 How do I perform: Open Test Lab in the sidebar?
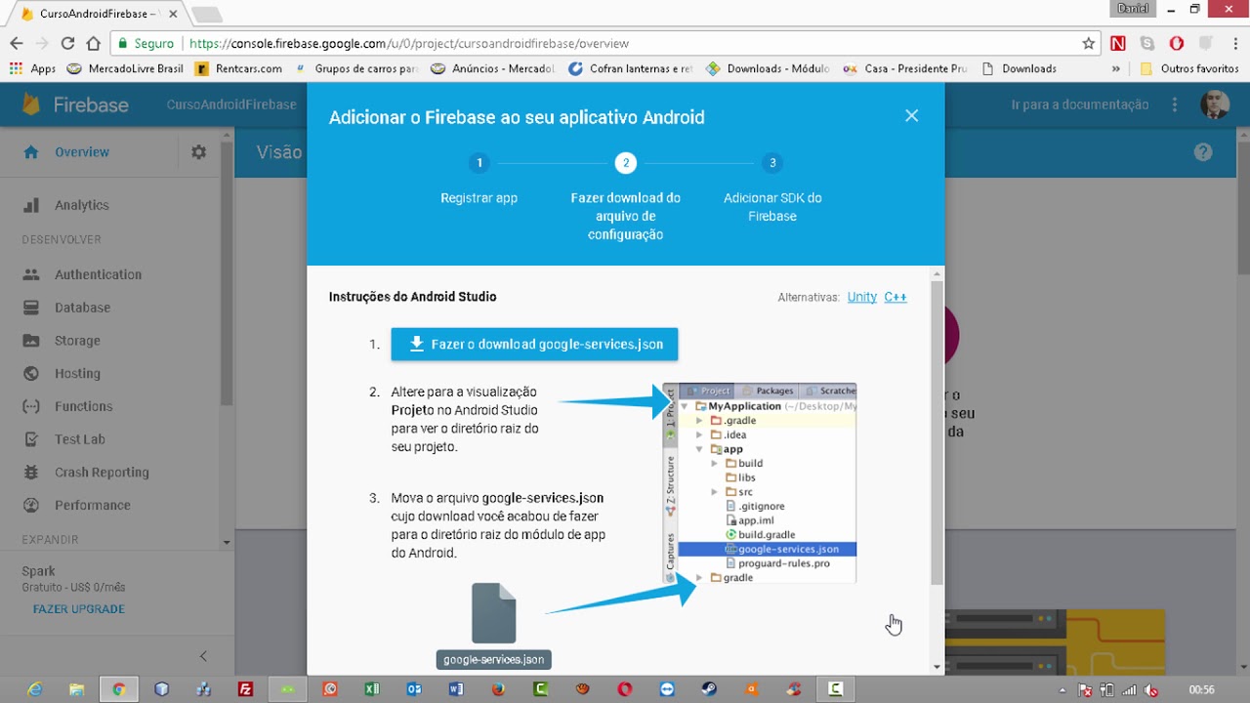79,439
